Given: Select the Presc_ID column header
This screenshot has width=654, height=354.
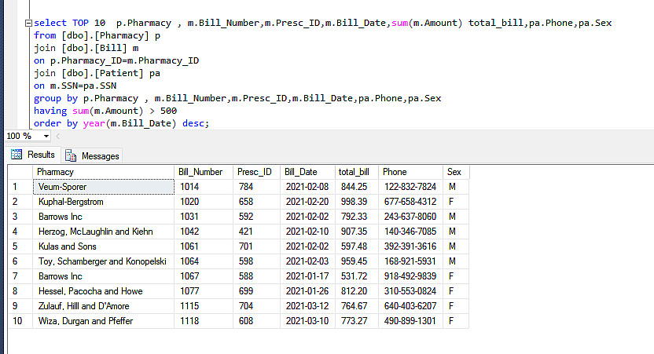Looking at the screenshot, I should (256, 172).
